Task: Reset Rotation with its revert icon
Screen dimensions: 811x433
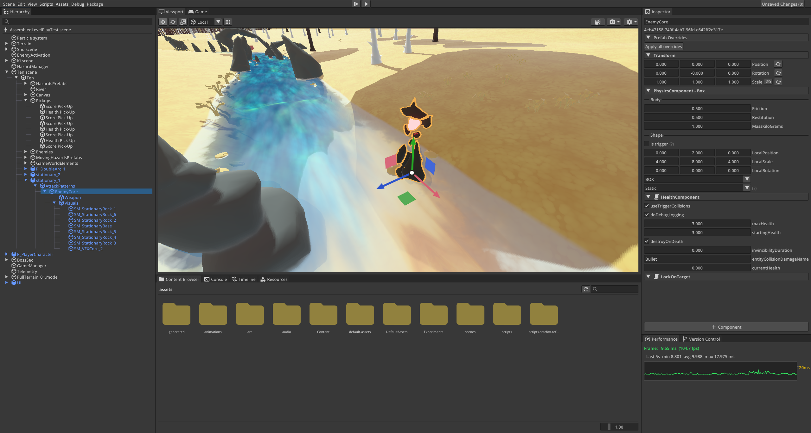Action: tap(778, 73)
